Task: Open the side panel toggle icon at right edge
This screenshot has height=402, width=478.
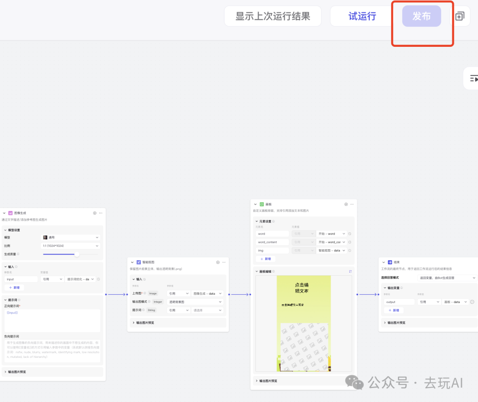Action: tap(474, 79)
